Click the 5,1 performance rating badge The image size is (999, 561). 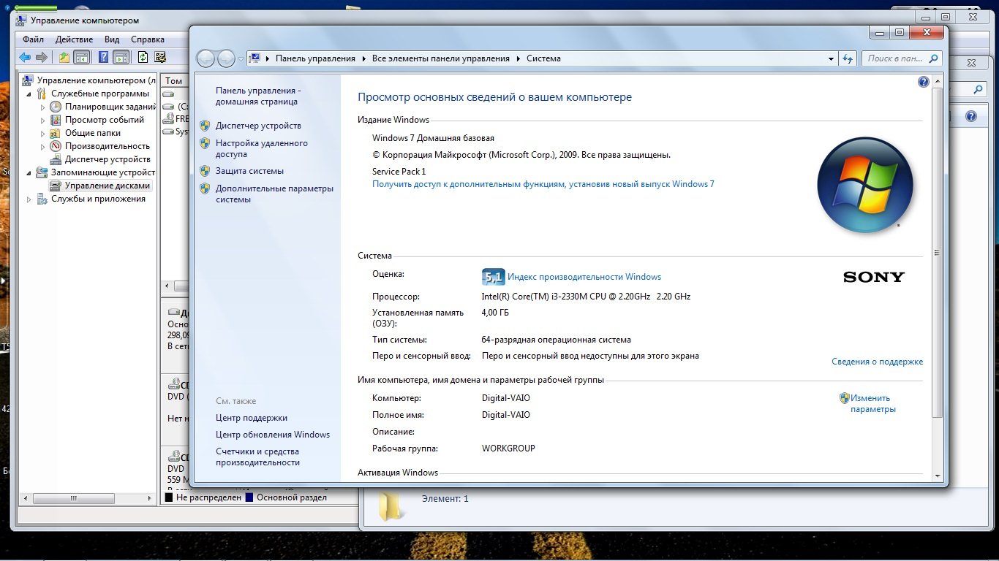tap(494, 277)
